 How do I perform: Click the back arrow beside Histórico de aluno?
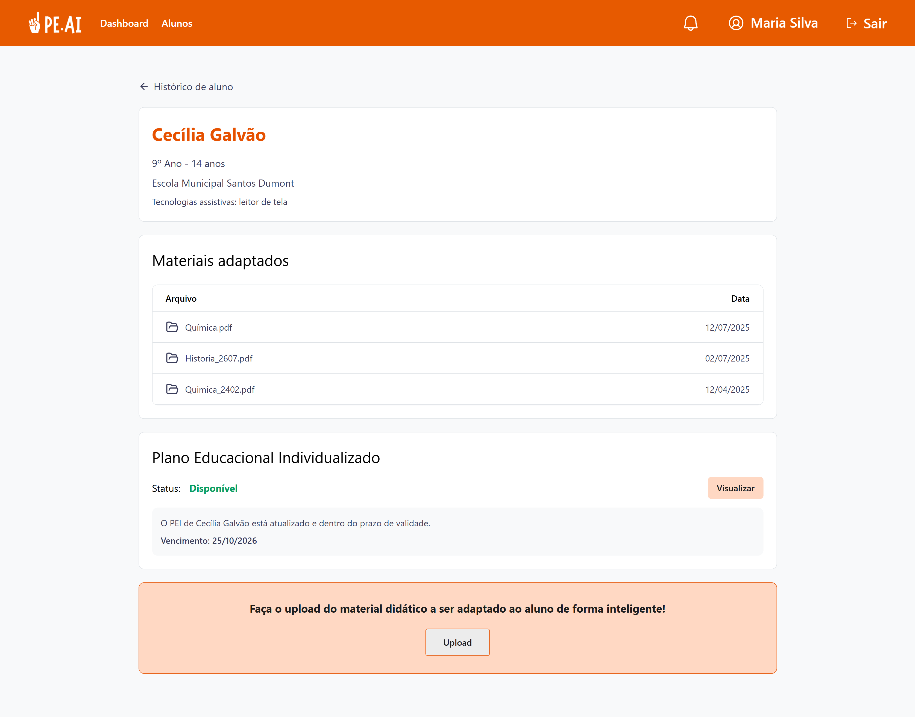pos(145,86)
